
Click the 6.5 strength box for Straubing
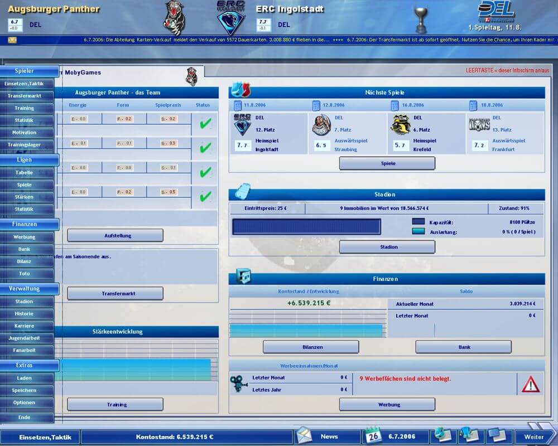(321, 145)
